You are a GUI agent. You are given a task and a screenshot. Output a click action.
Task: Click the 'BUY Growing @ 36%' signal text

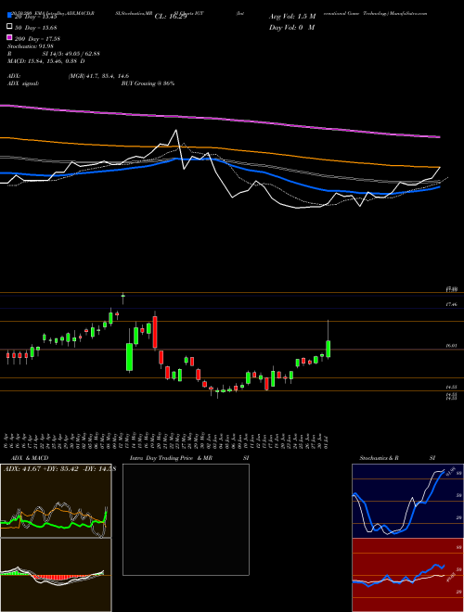click(x=148, y=83)
